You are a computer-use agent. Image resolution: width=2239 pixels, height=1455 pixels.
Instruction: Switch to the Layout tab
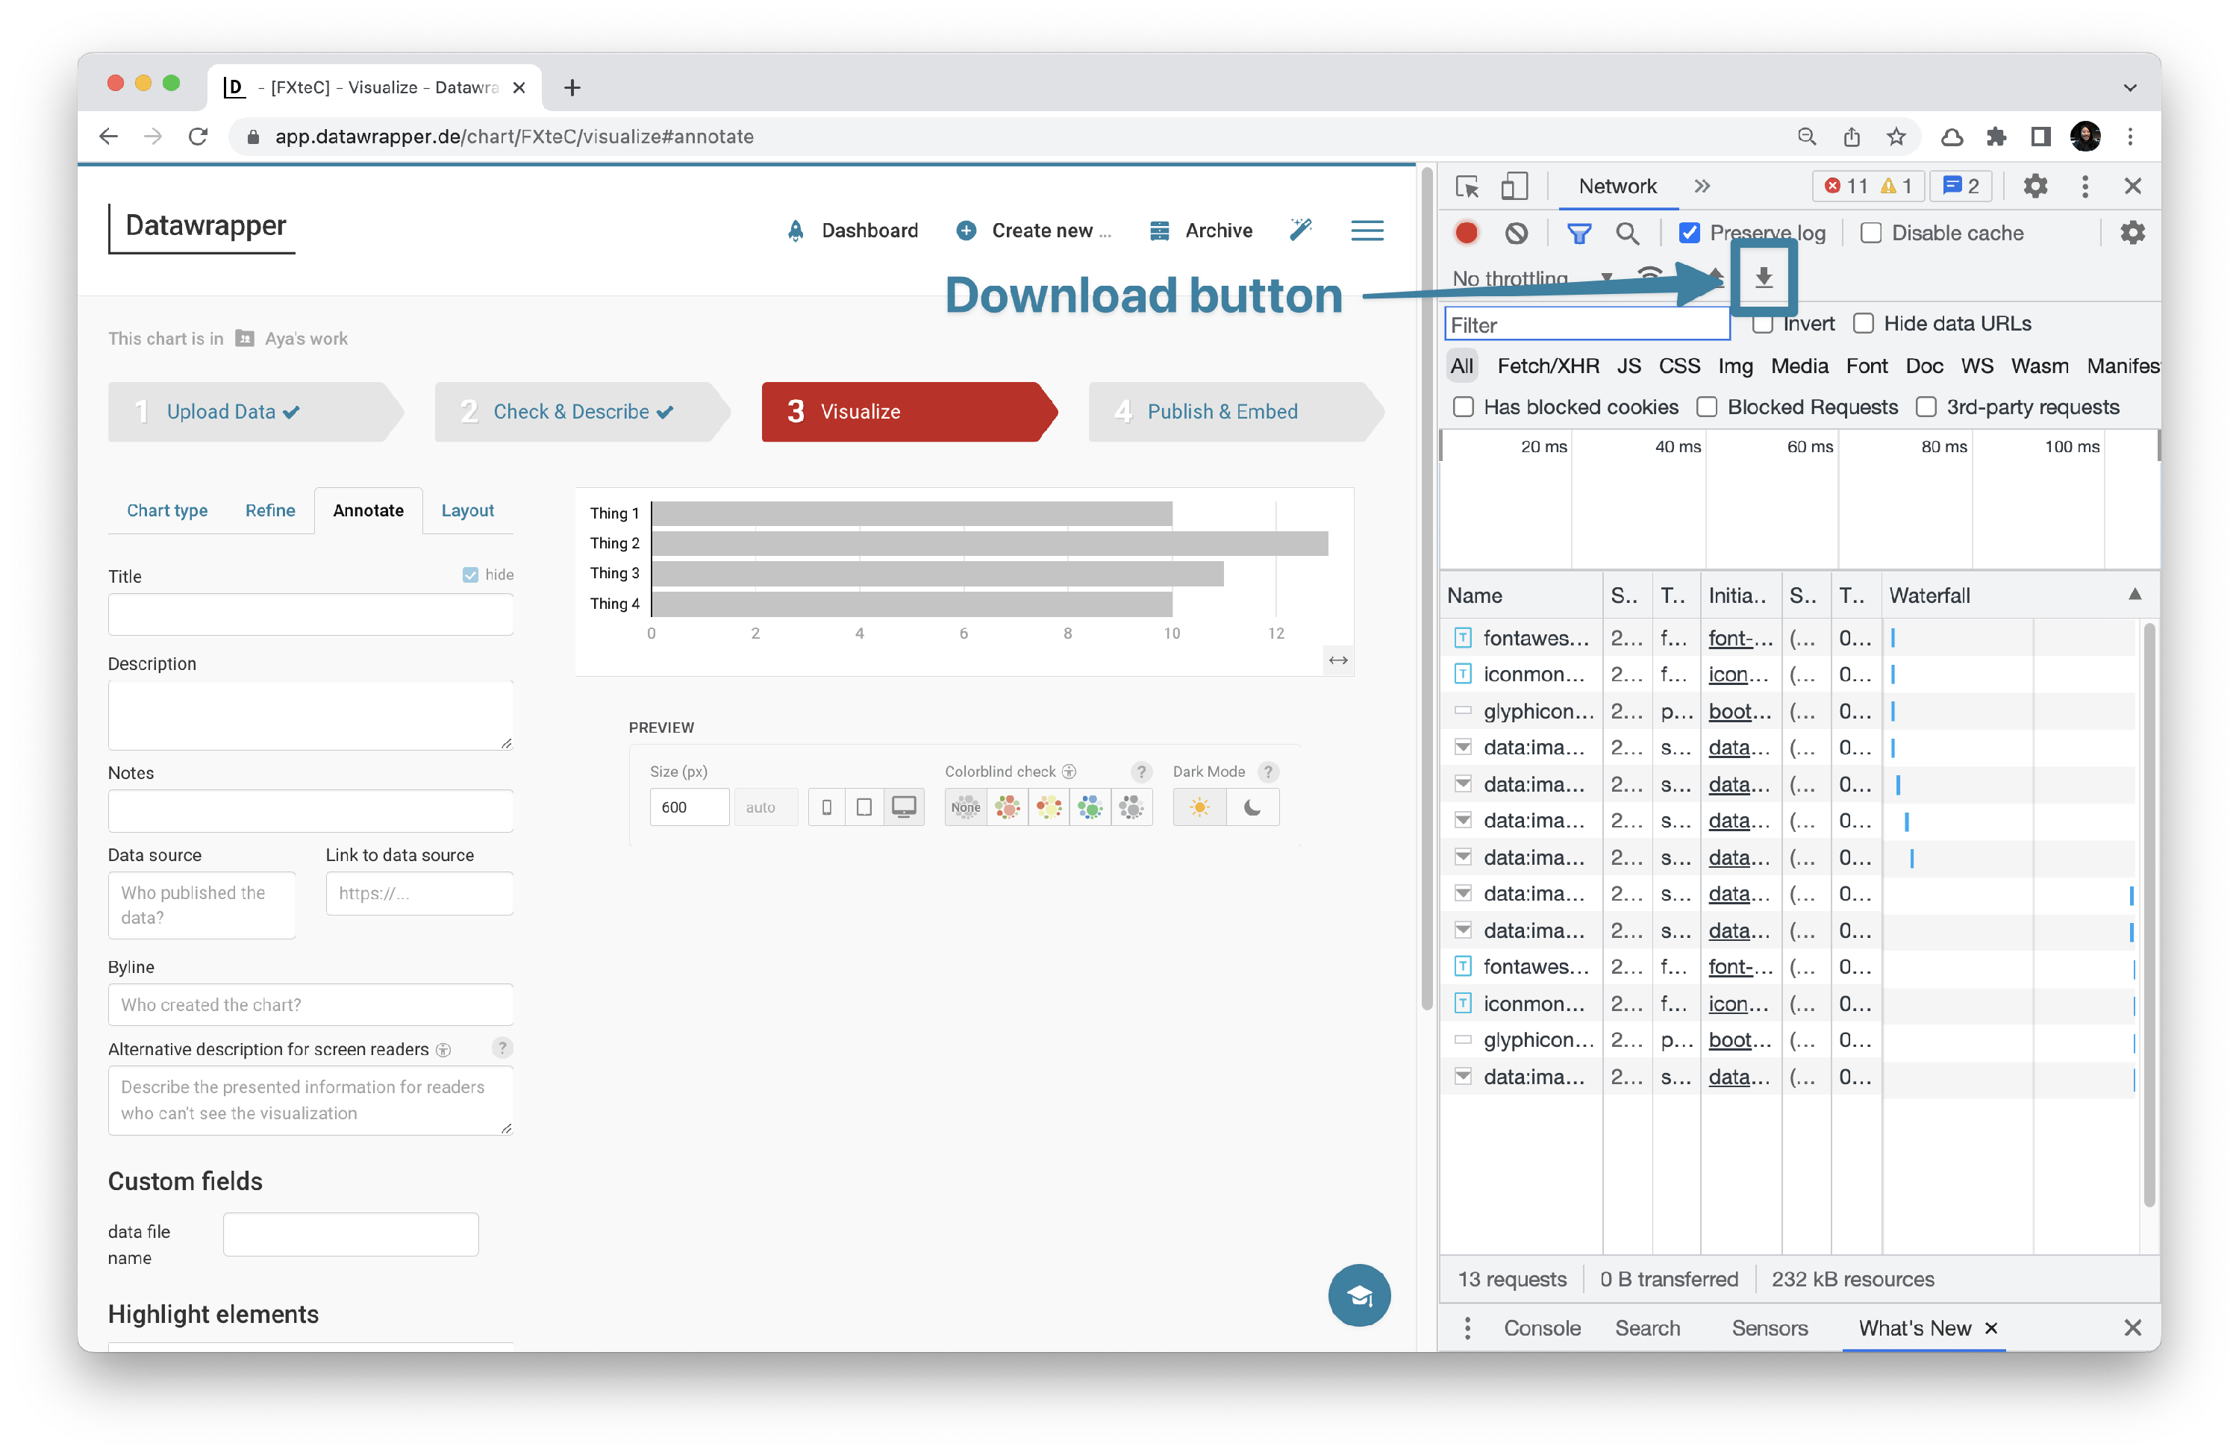tap(467, 510)
